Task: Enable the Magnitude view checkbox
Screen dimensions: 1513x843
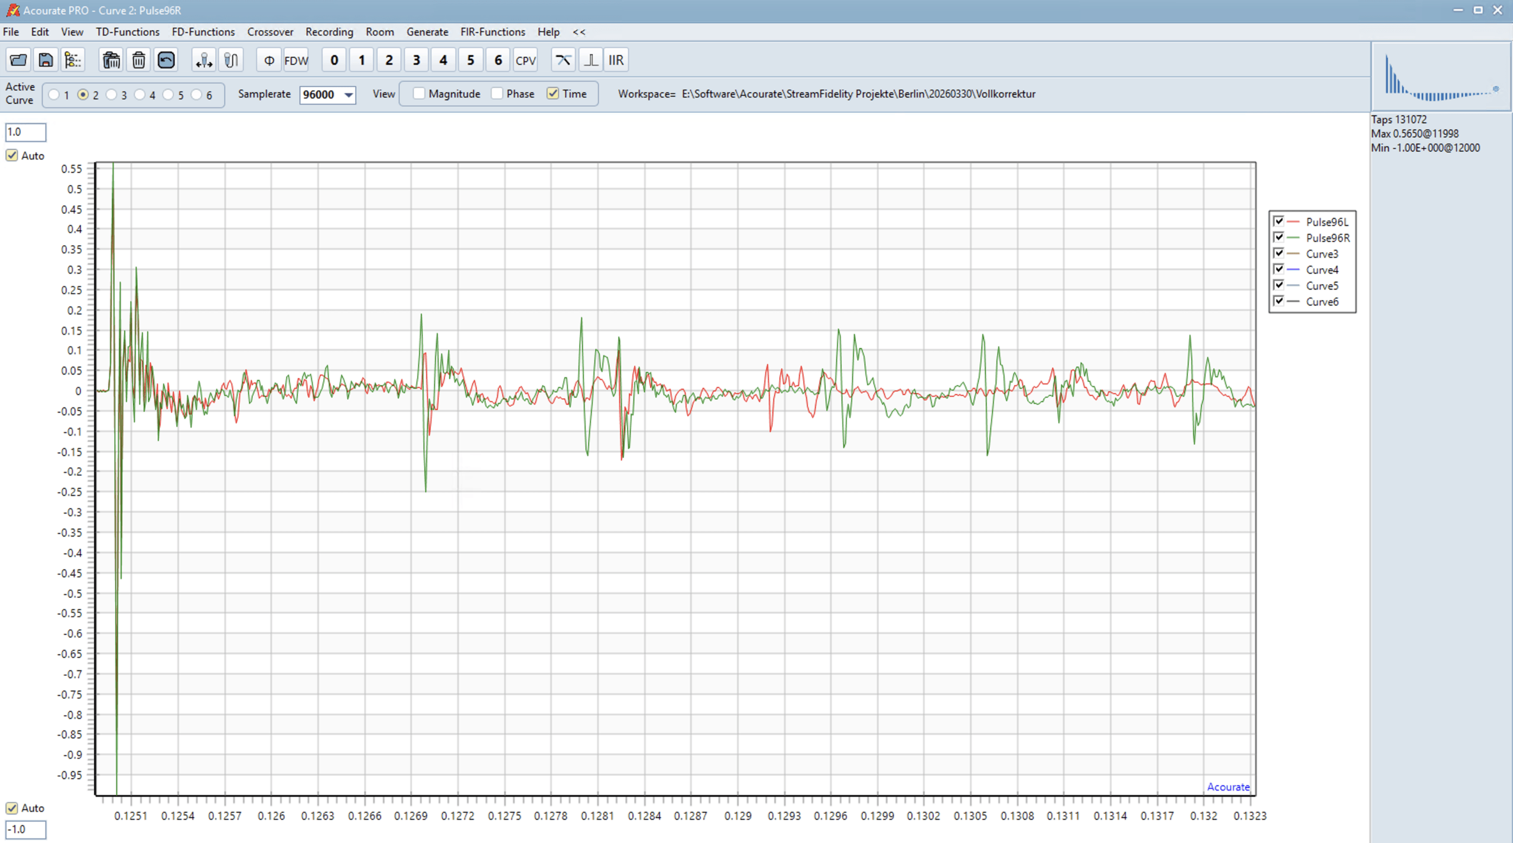Action: point(419,93)
